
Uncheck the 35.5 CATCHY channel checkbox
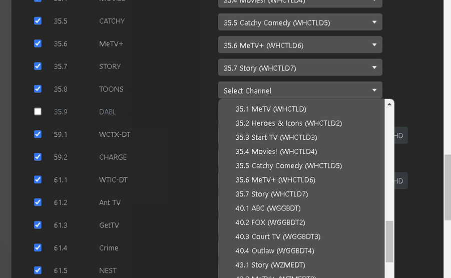pyautogui.click(x=38, y=21)
